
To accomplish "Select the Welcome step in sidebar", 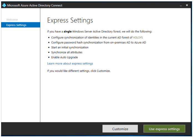I will coord(12,20).
